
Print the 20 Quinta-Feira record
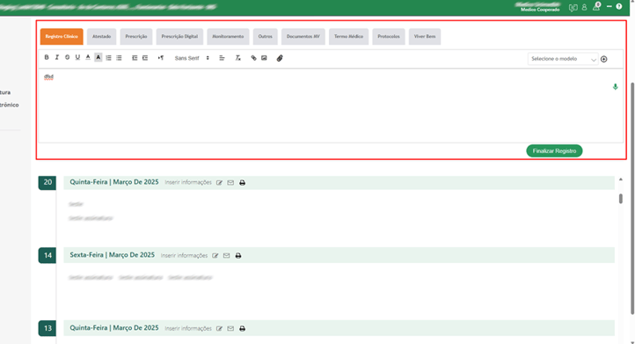242,183
